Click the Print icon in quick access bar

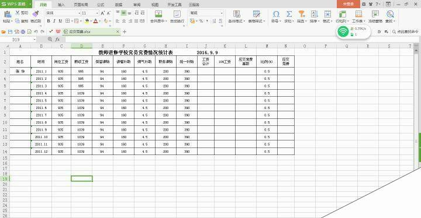pos(23,31)
